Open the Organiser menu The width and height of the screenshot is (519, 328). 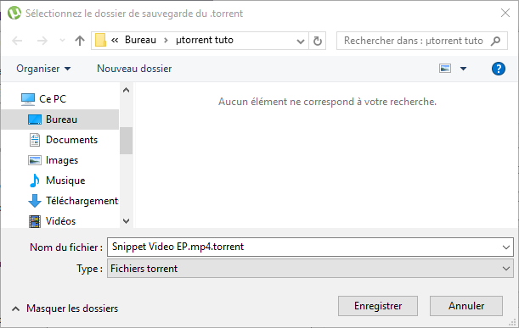pyautogui.click(x=43, y=69)
